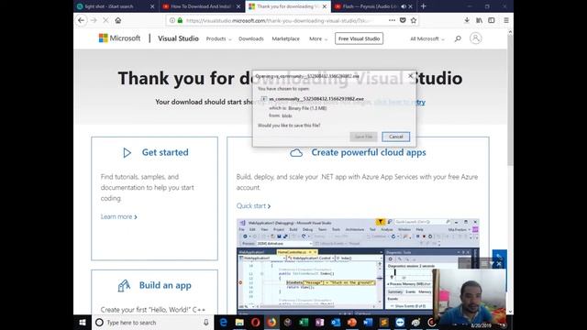Open a new browser tab with plus

(424, 6)
